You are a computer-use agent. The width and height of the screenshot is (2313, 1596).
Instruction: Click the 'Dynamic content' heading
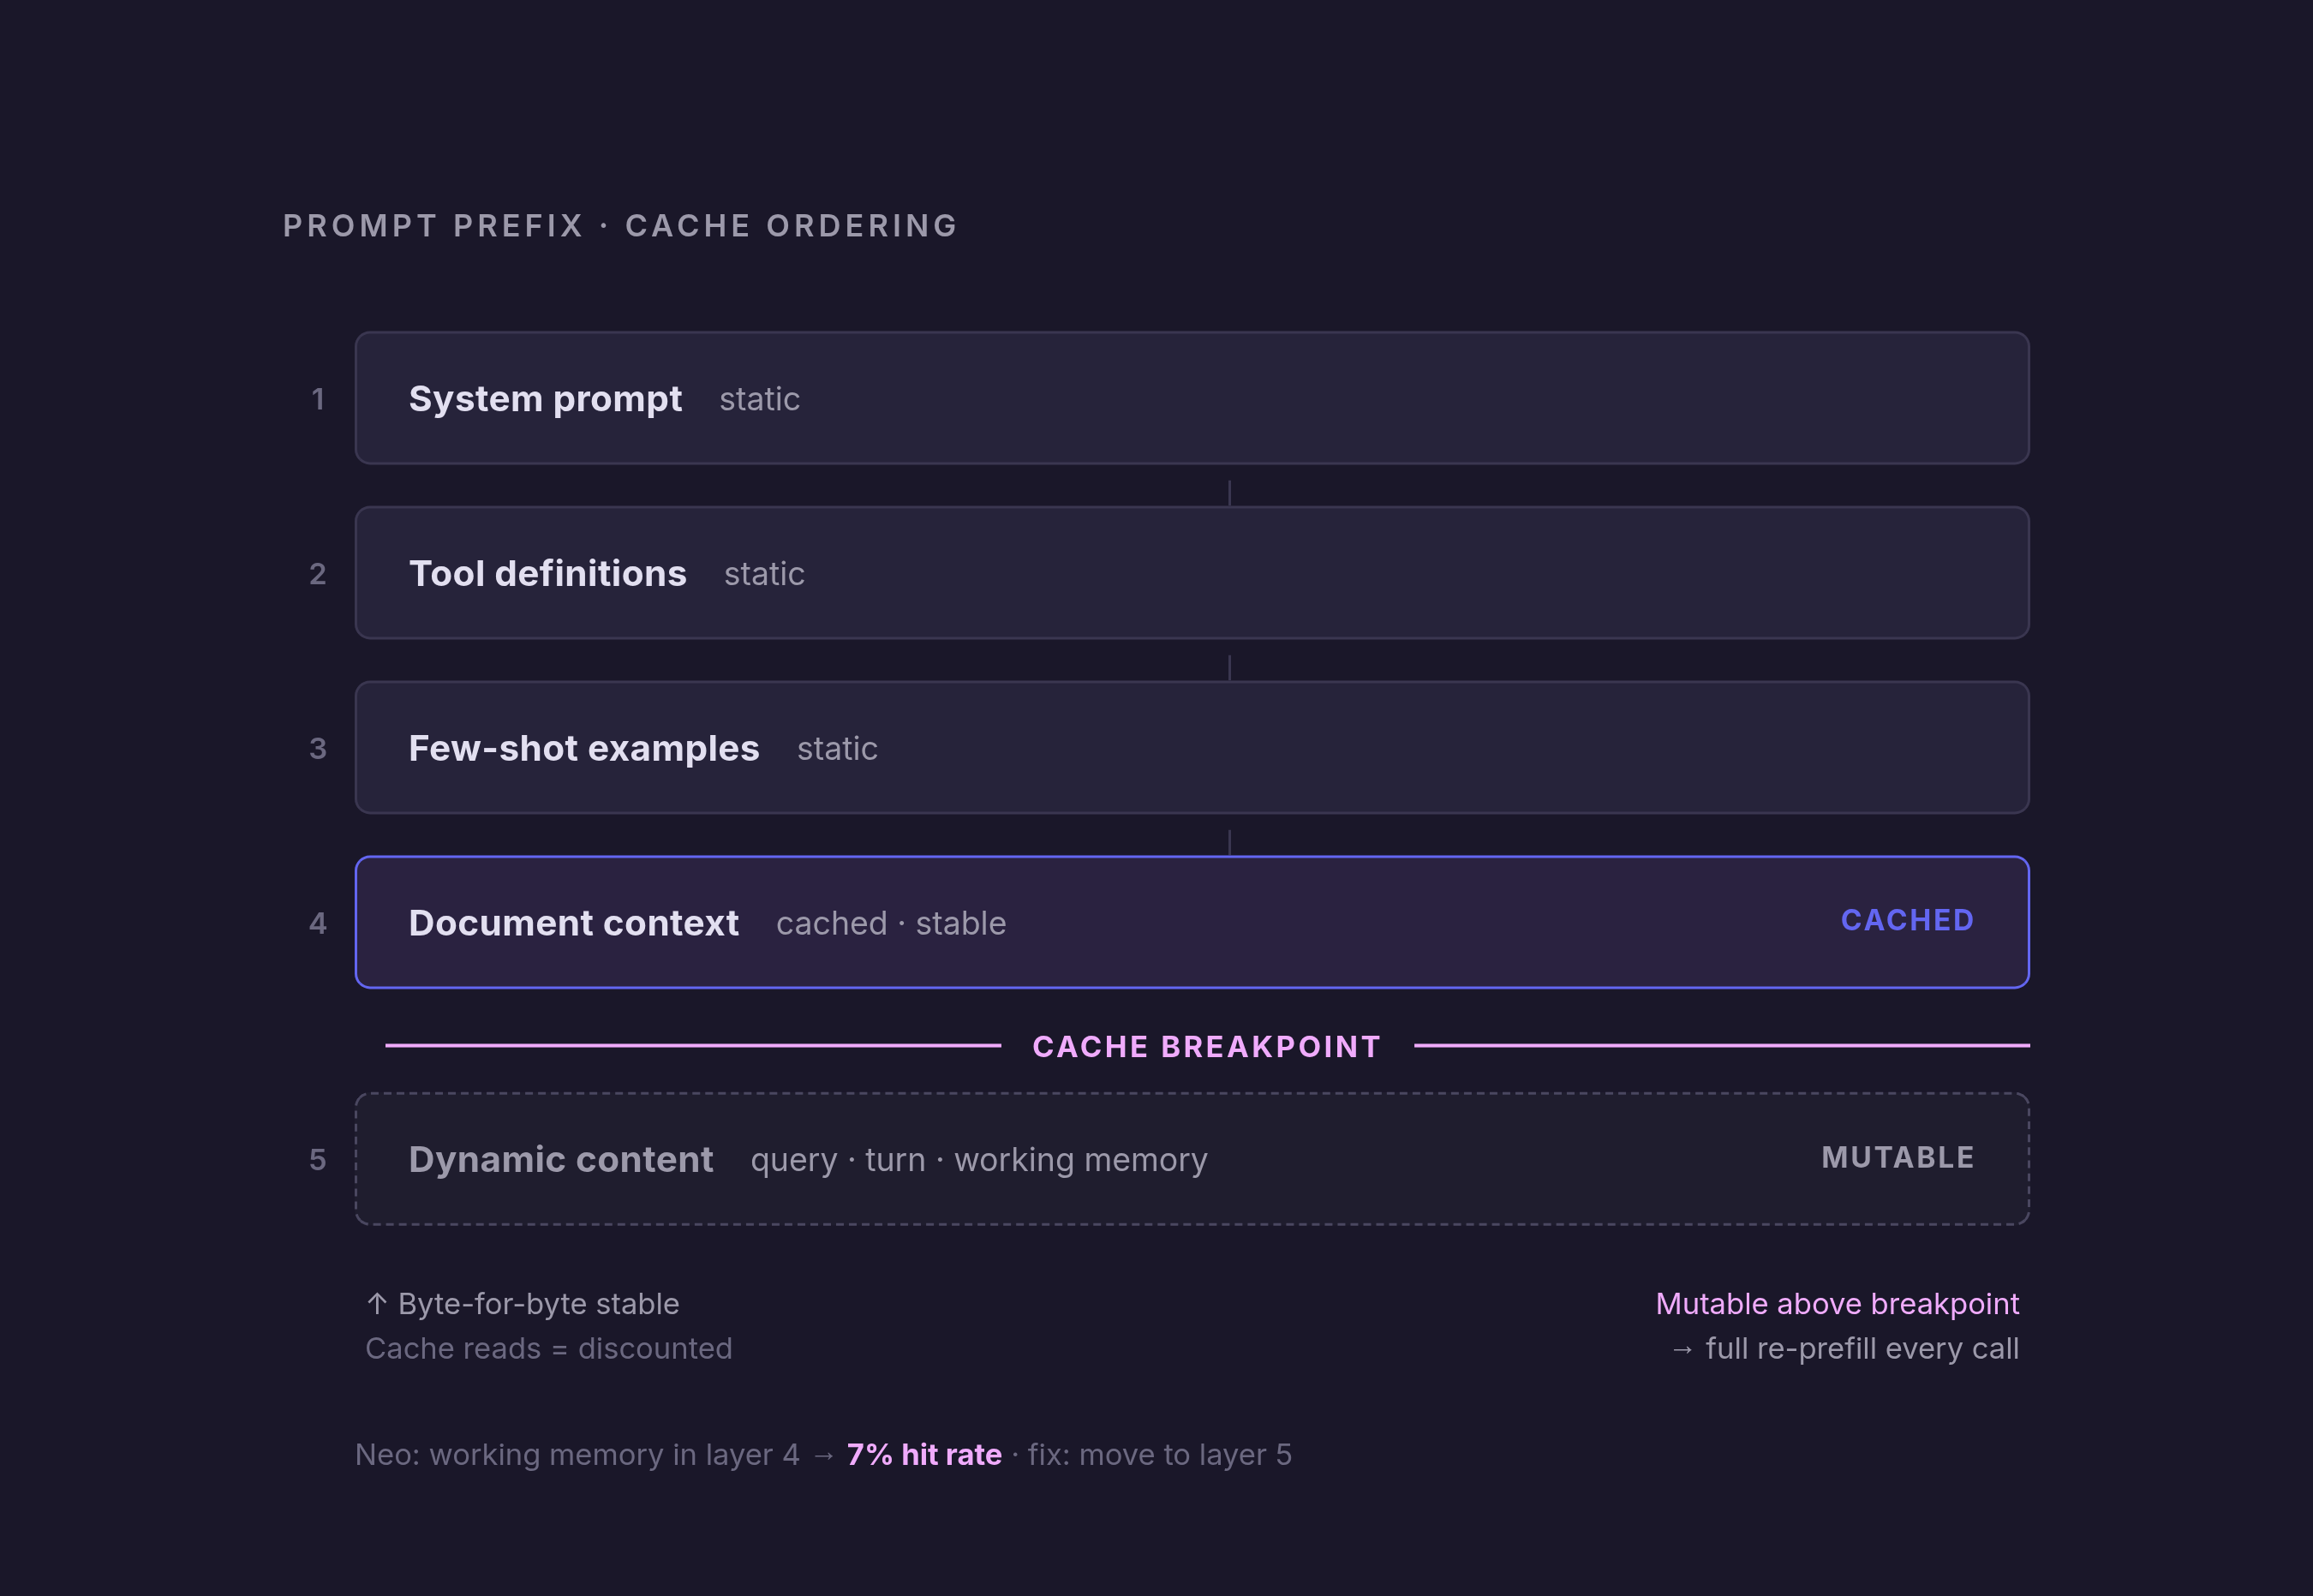(x=560, y=1160)
